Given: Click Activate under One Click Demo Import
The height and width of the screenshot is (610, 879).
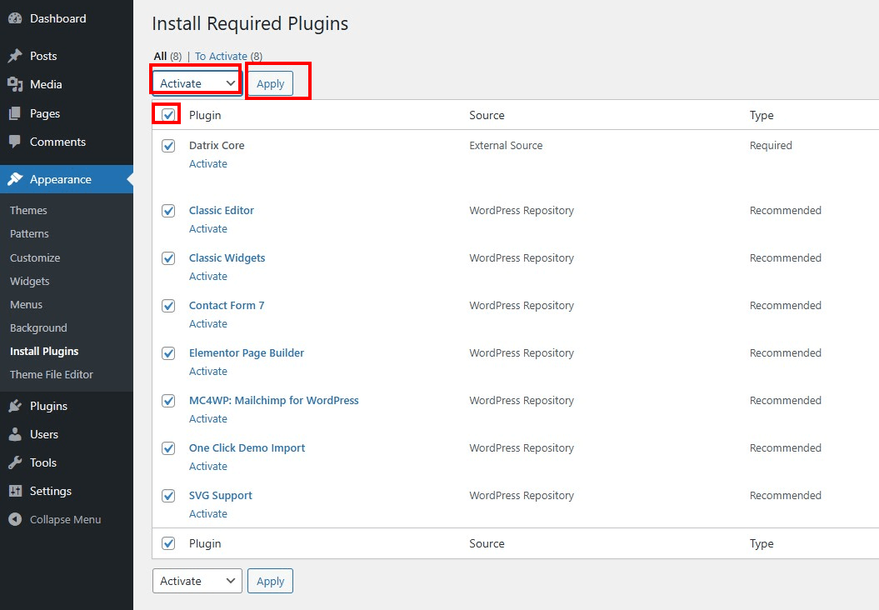Looking at the screenshot, I should tap(208, 467).
